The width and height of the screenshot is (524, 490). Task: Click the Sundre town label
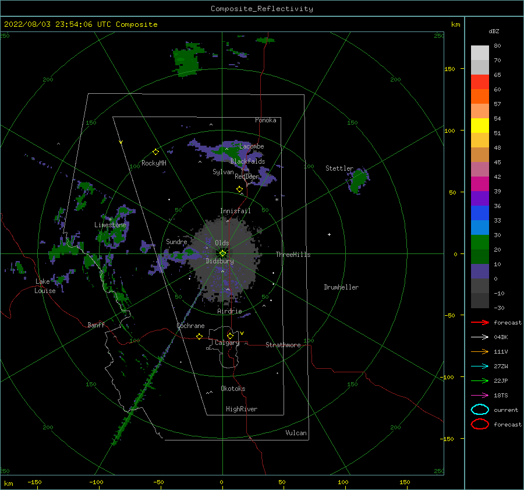coord(176,241)
